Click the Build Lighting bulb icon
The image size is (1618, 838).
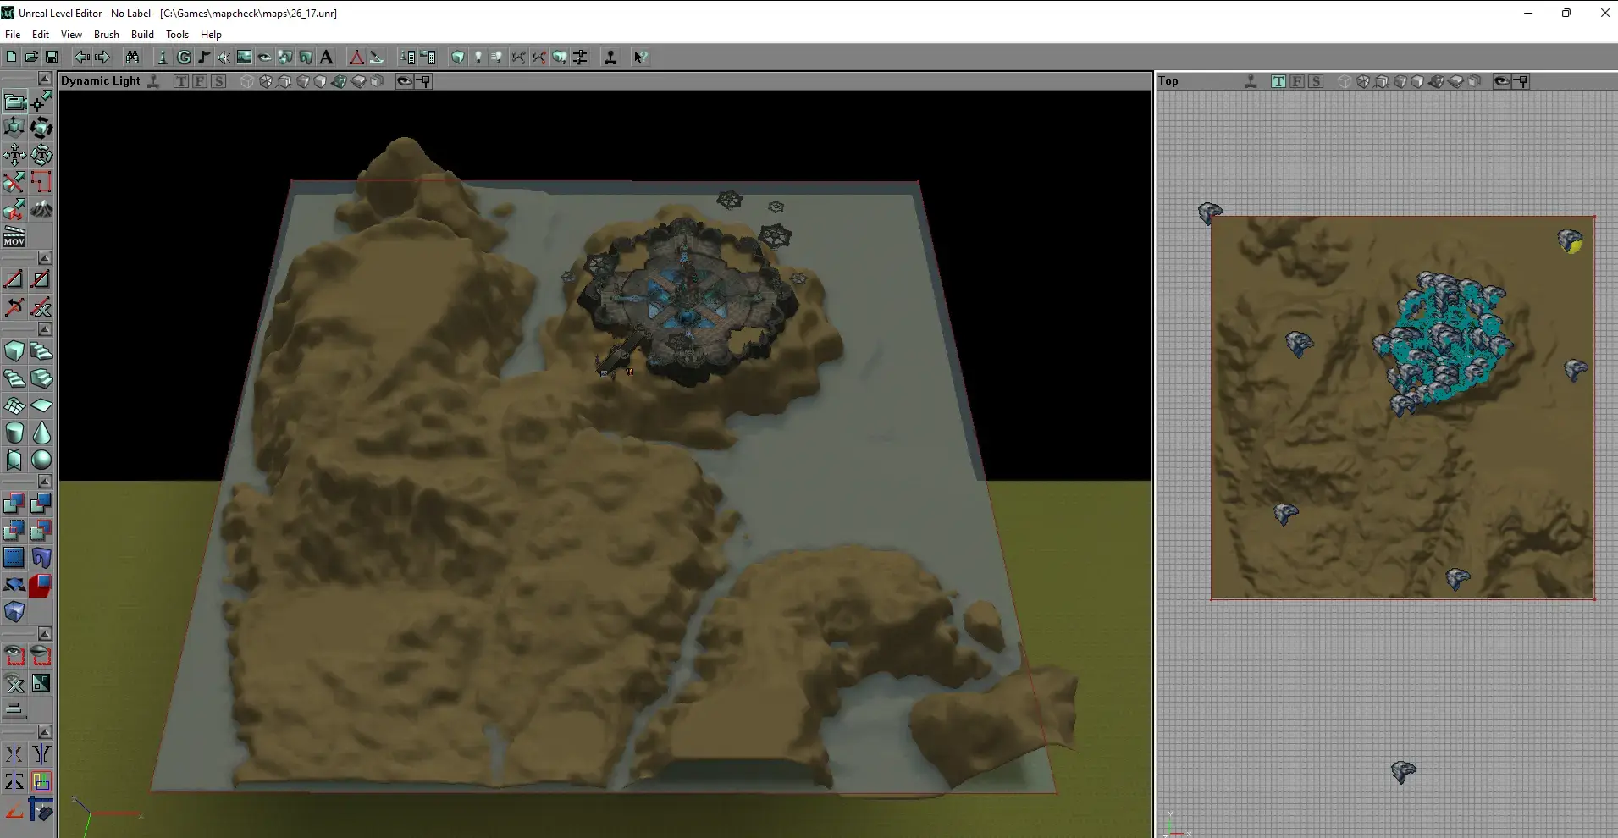(478, 58)
